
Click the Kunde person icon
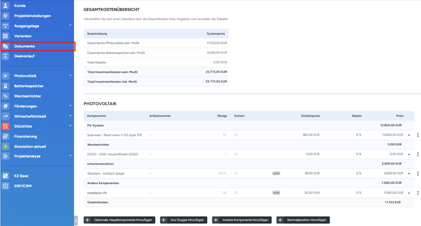pyautogui.click(x=5, y=6)
